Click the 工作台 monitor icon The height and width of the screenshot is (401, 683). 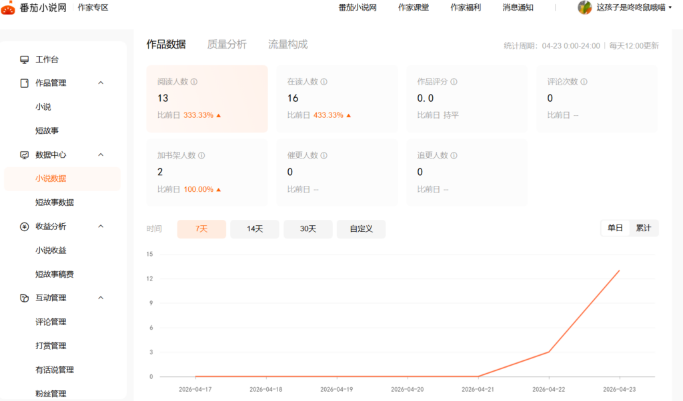[x=25, y=59]
